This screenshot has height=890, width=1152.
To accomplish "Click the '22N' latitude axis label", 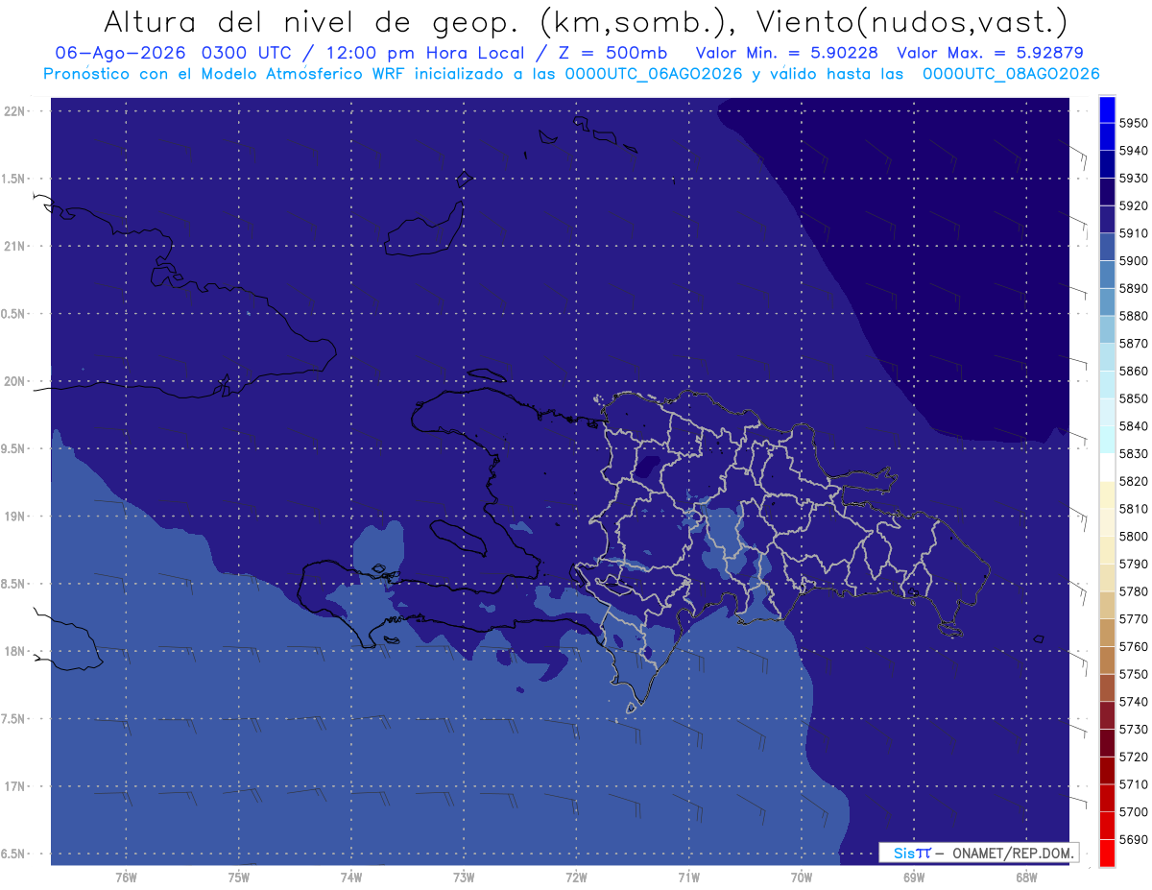I will (x=14, y=111).
